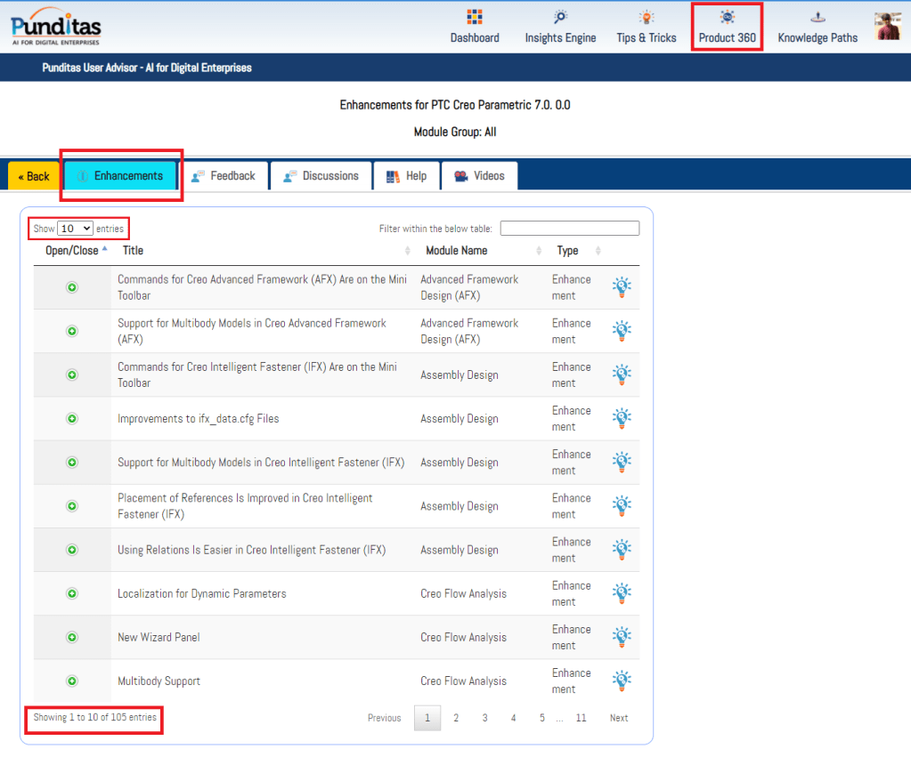Click lightbulb icon for New Wizard Panel row
Image resolution: width=911 pixels, height=757 pixels.
pos(622,637)
